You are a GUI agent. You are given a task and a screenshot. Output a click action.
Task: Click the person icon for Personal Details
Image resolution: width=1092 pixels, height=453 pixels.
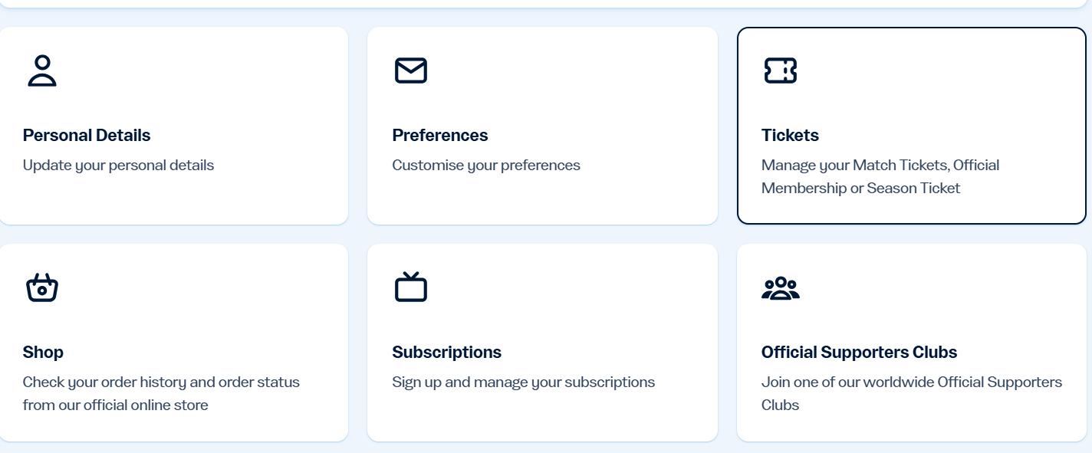click(x=42, y=71)
